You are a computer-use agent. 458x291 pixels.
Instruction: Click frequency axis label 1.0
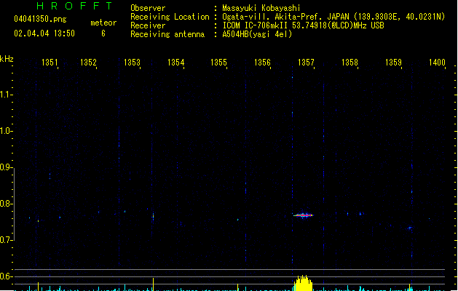point(6,131)
